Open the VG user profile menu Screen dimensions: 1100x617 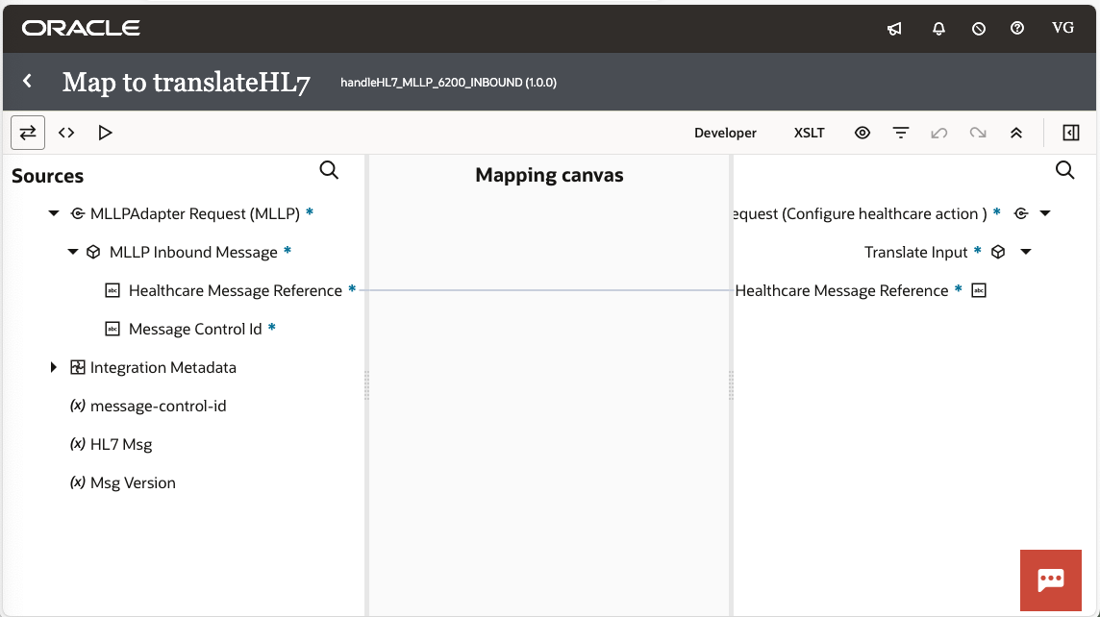click(1062, 29)
